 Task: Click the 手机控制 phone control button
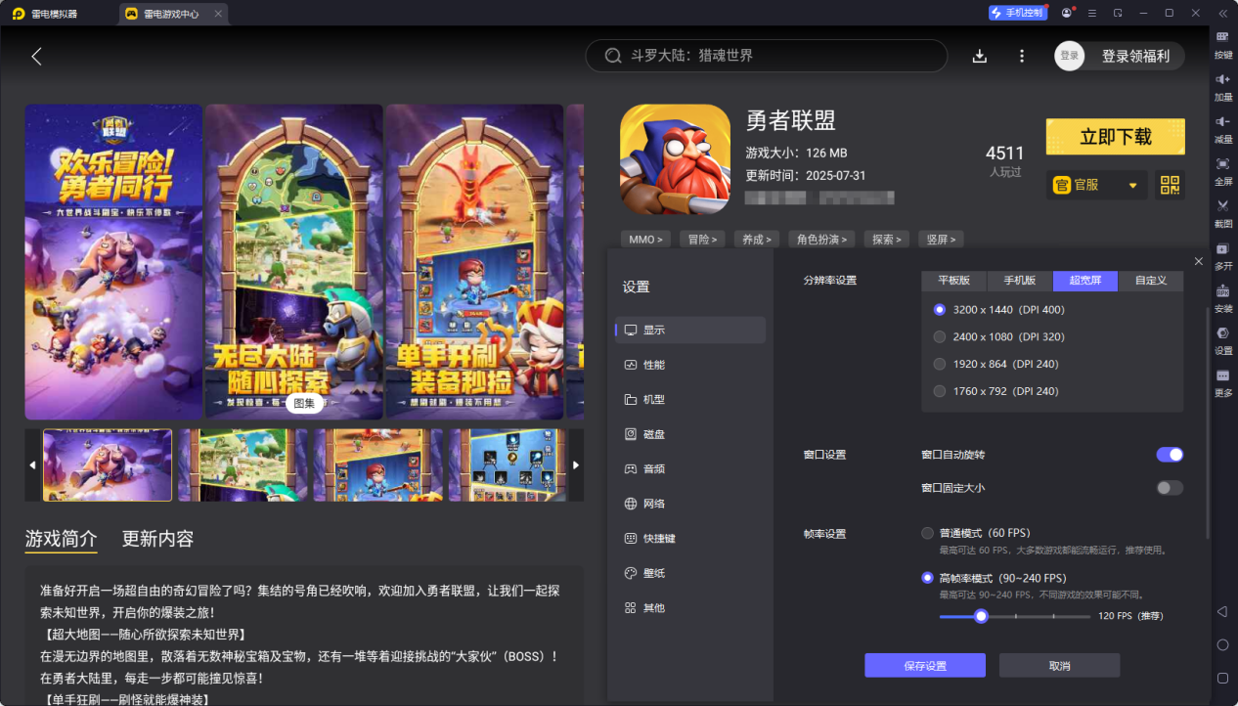point(1017,13)
